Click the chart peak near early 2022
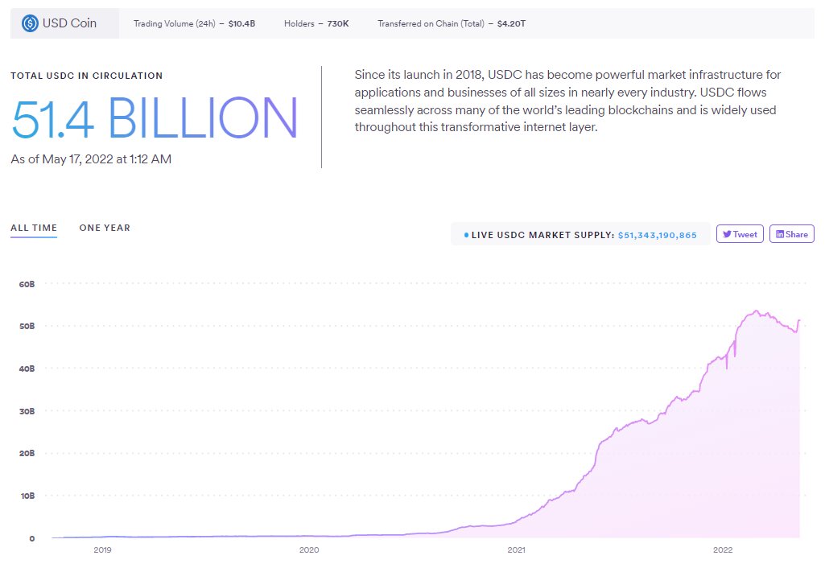This screenshot has width=825, height=564. tap(757, 311)
